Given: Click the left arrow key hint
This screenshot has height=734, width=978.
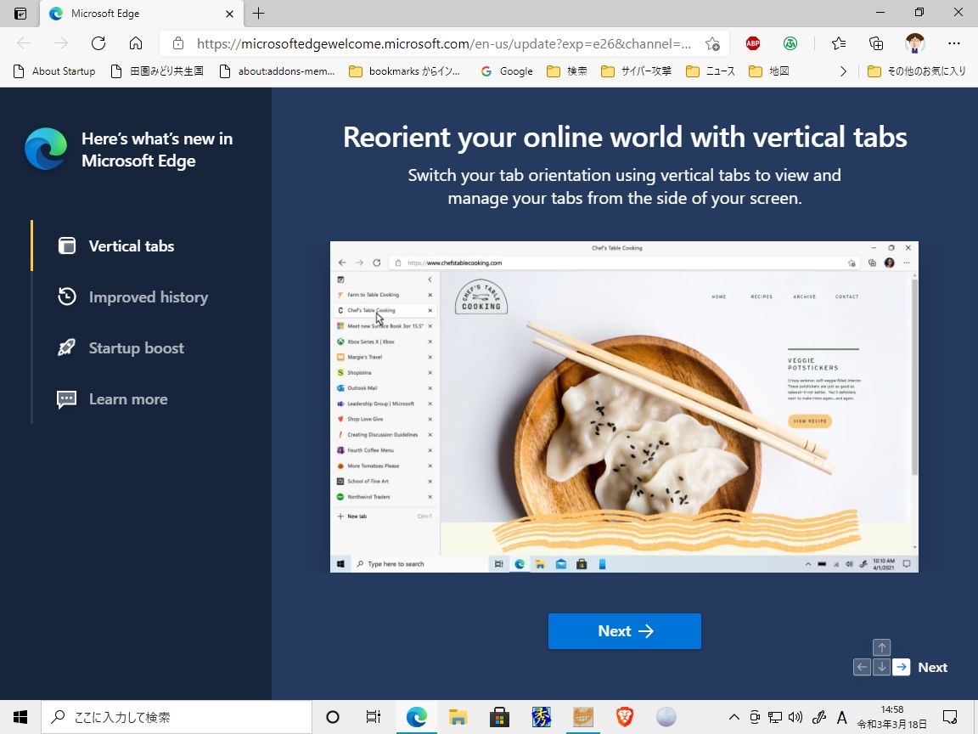Looking at the screenshot, I should pos(862,667).
